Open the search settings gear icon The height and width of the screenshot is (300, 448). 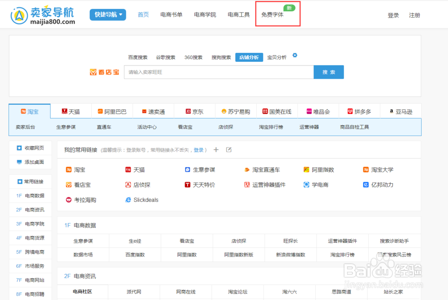coord(295,55)
